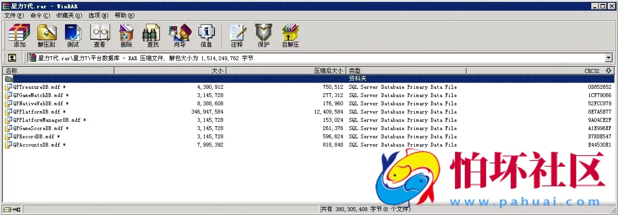
Task: Expand the archive path dropdown arrow
Action: (609, 58)
